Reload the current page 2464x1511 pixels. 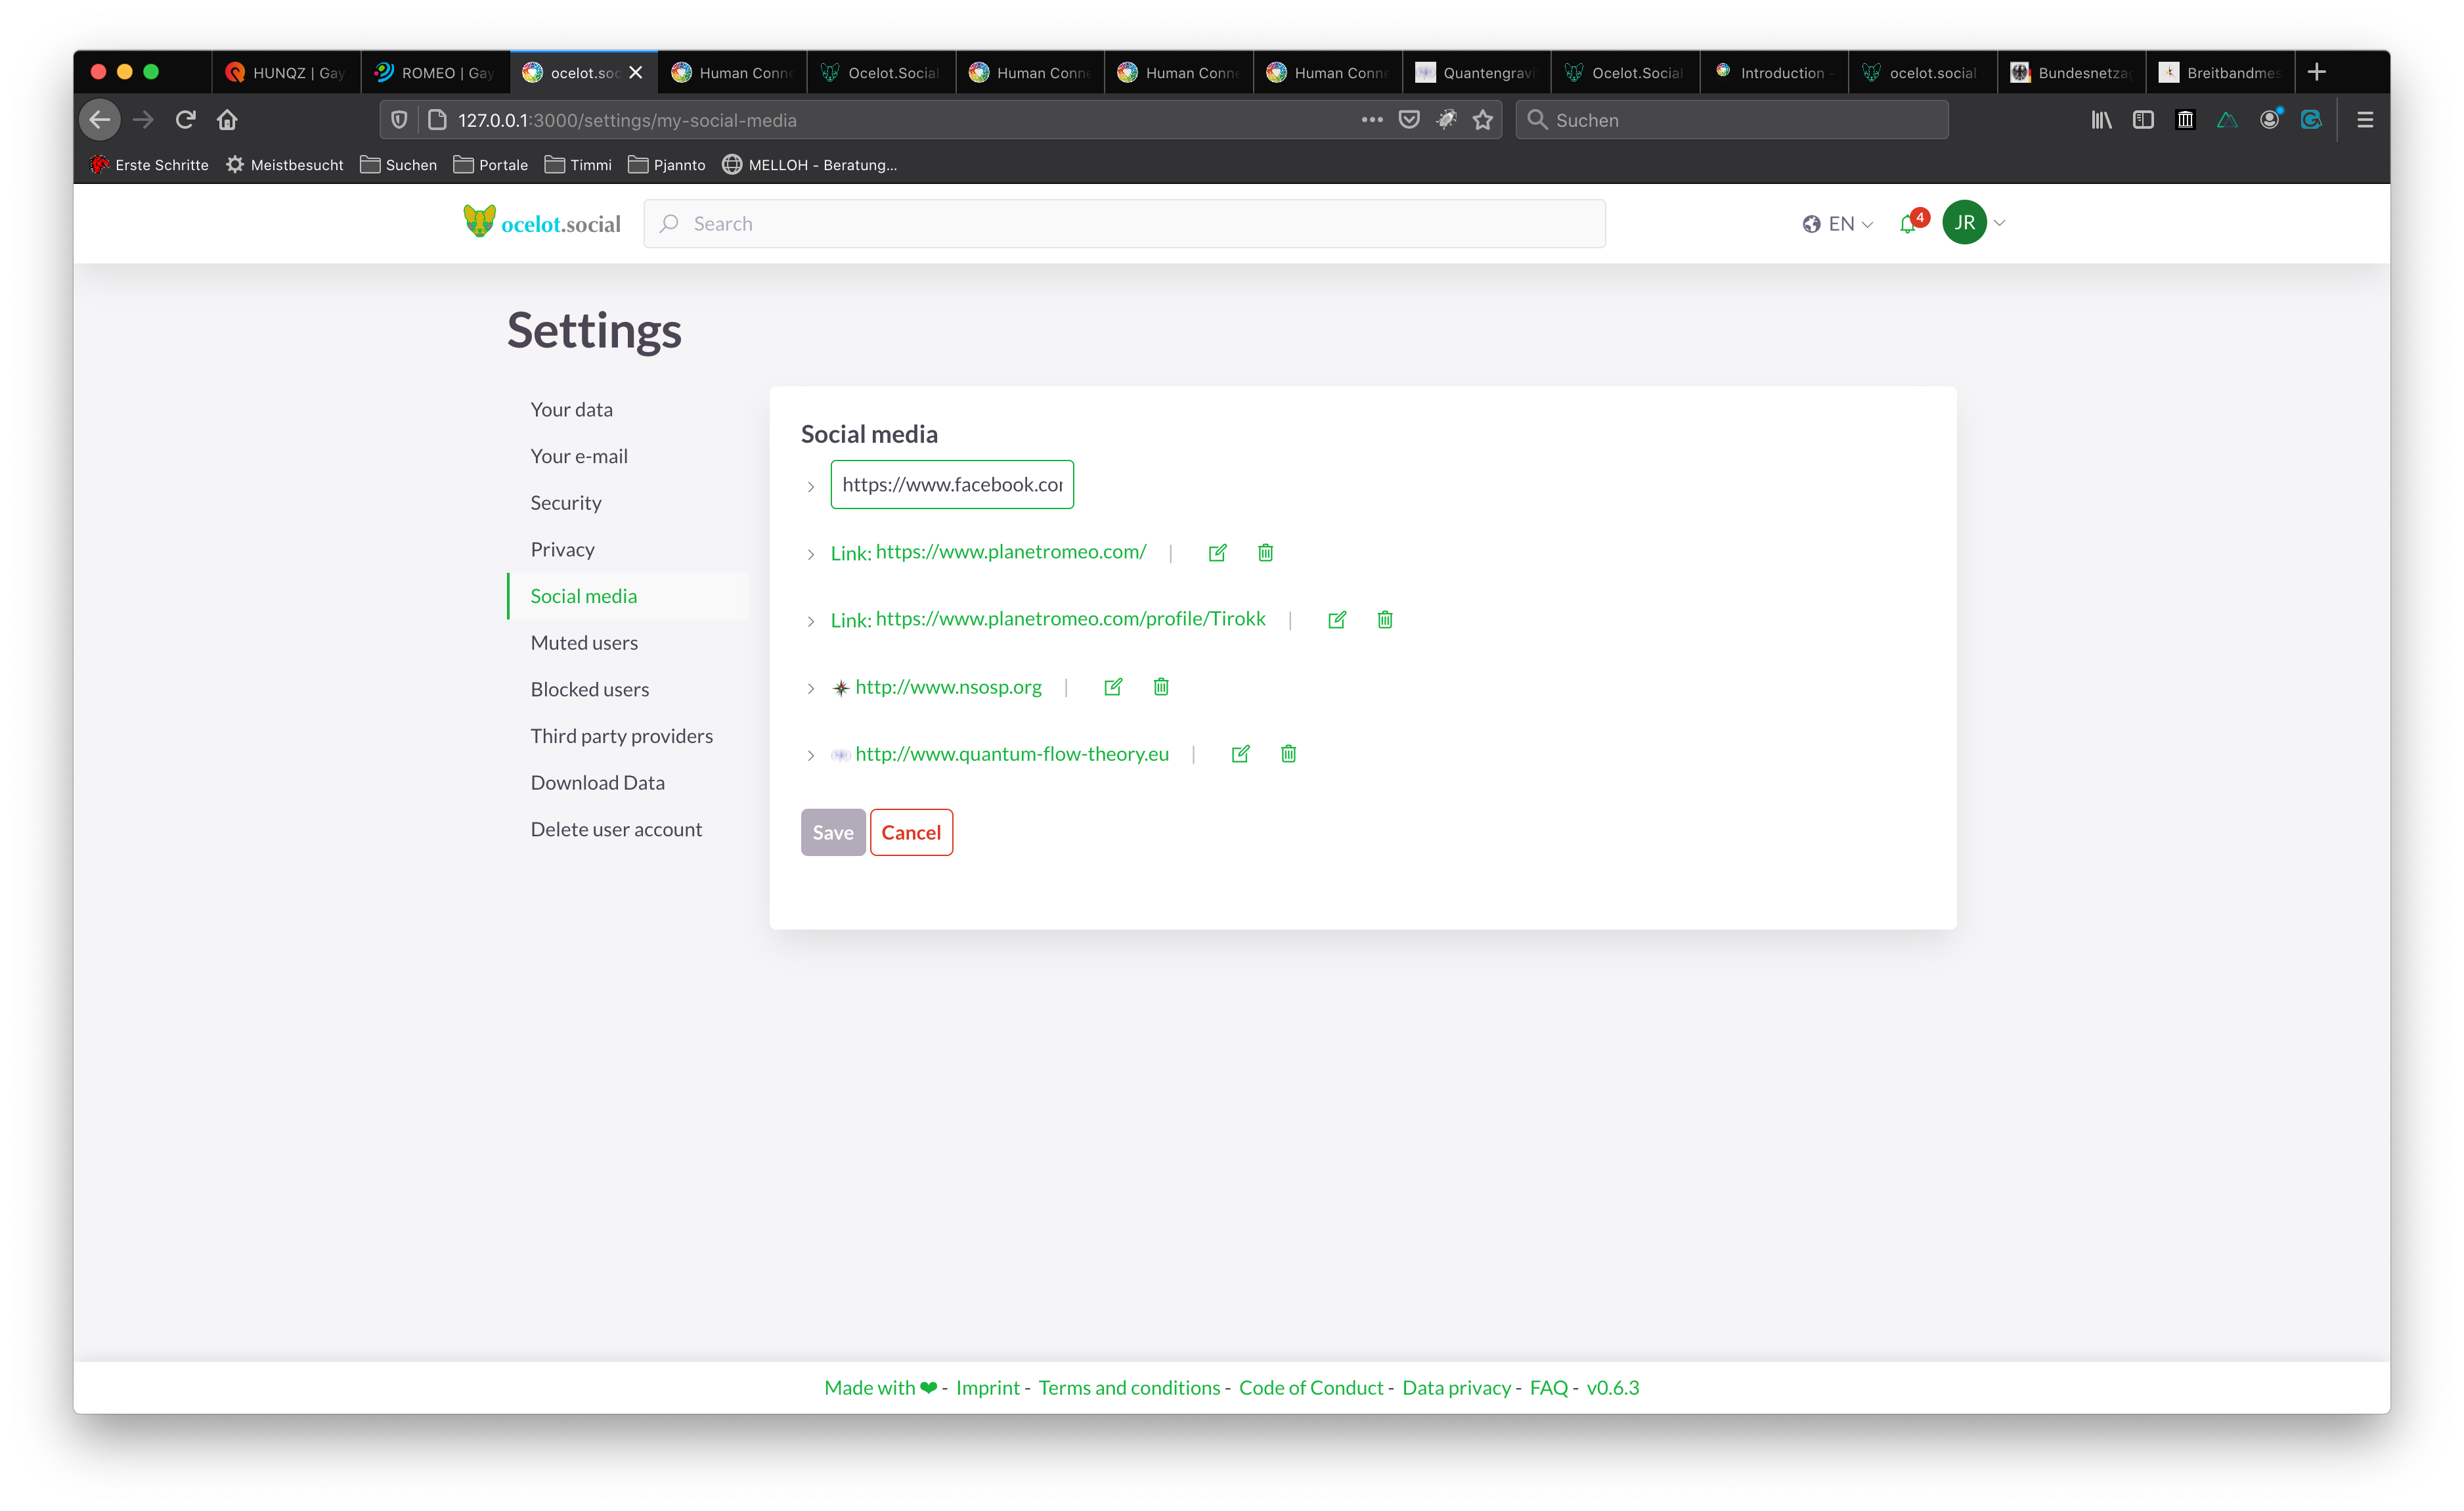pos(185,120)
